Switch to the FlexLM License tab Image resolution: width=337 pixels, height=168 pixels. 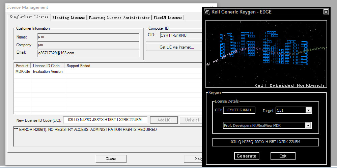pyautogui.click(x=168, y=18)
